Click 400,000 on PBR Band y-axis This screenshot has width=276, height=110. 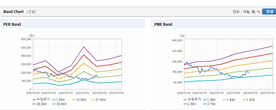click(x=177, y=40)
